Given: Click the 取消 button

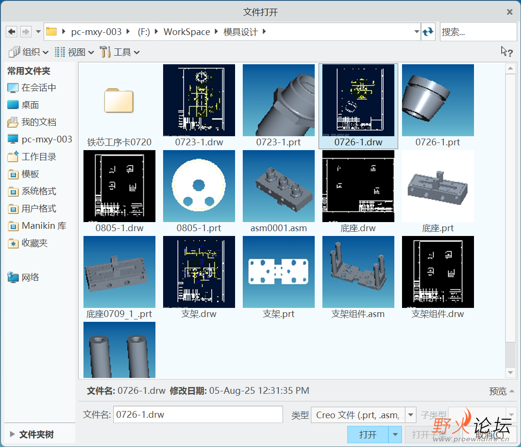Looking at the screenshot, I should (489, 435).
